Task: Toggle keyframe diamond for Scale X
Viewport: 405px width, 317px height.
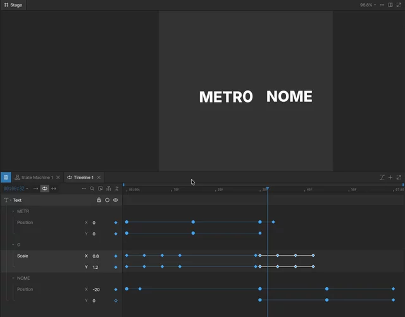Action: click(x=116, y=256)
